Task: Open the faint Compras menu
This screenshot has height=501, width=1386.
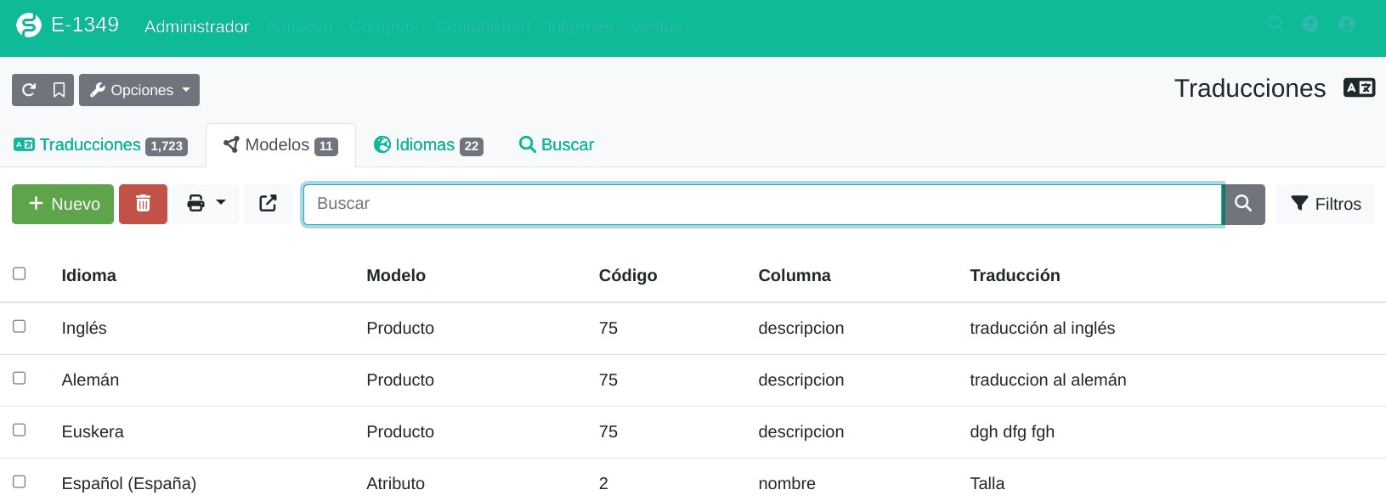Action: pyautogui.click(x=384, y=27)
